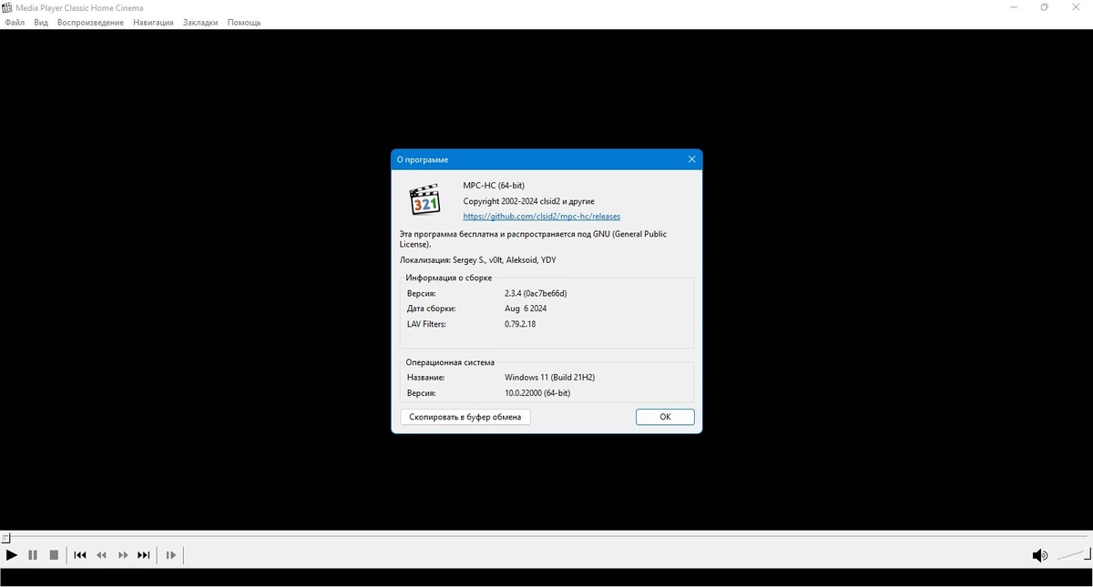This screenshot has height=587, width=1093.
Task: Click Скопировать в буфер обмена button
Action: tap(465, 417)
